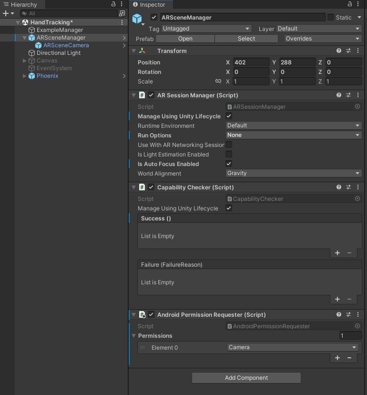Collapse the Permissions list foldout

tap(133, 336)
